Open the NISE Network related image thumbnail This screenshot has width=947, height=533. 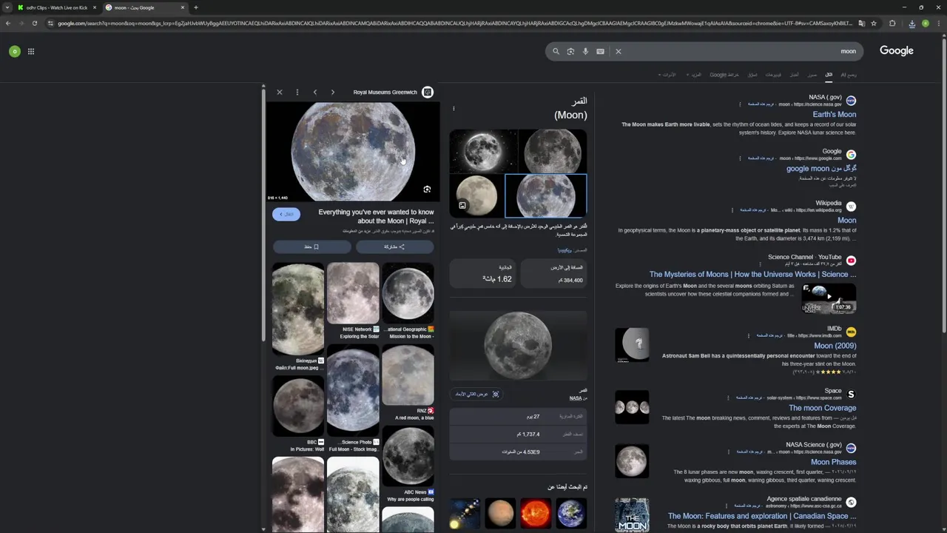point(353,293)
